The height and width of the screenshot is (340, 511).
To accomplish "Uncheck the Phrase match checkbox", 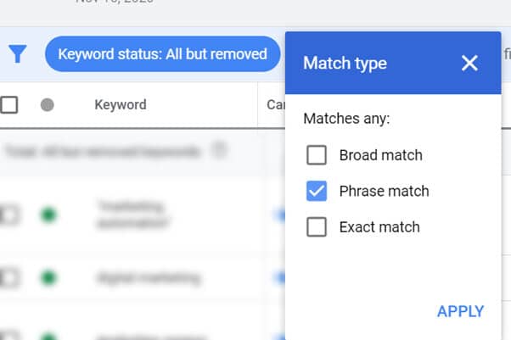I will (x=317, y=191).
